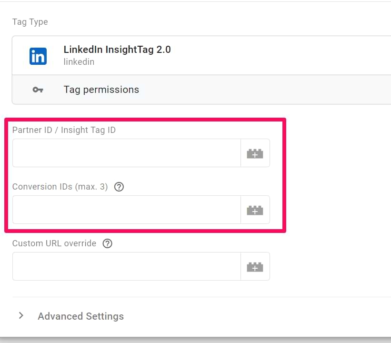Open the Tag permissions row
This screenshot has height=343, width=391.
point(201,90)
